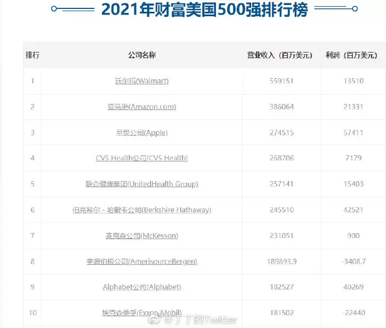The image size is (386, 328).
Task: Click rank number 2 in Amazon row
Action: (x=32, y=107)
